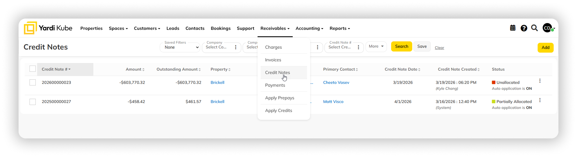Open the Cheeto Vasev contact link
The width and height of the screenshot is (577, 157).
(x=336, y=82)
